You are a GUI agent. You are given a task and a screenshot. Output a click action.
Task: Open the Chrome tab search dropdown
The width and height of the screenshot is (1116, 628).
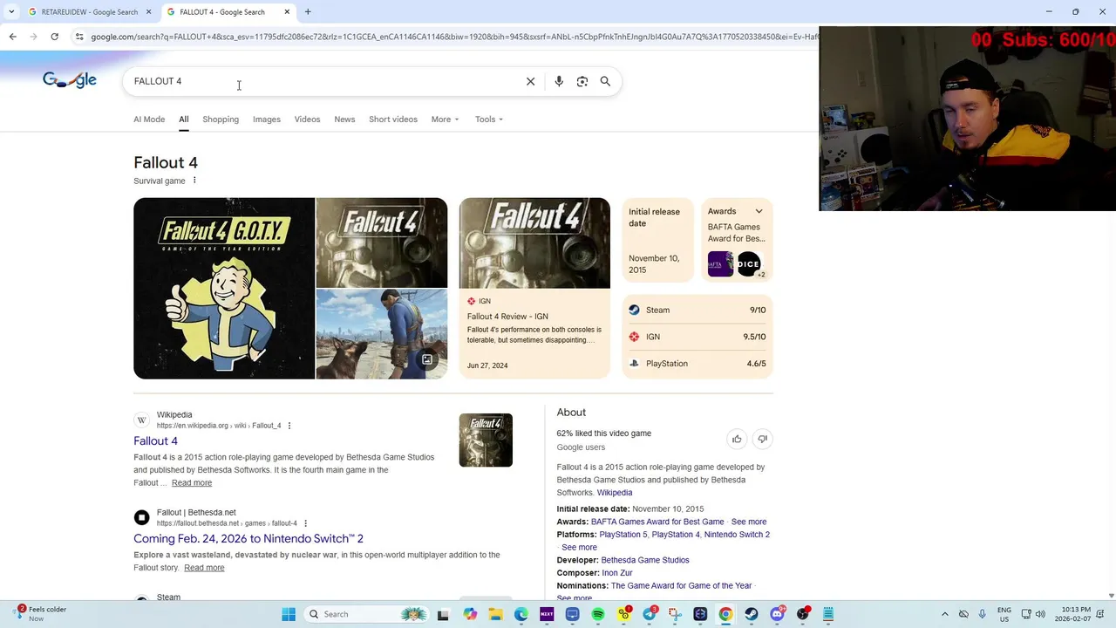click(x=11, y=12)
